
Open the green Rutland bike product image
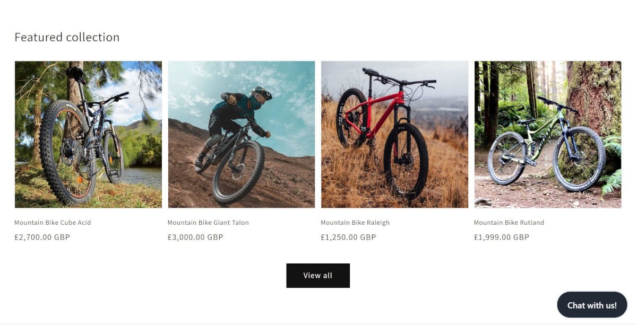tap(547, 134)
